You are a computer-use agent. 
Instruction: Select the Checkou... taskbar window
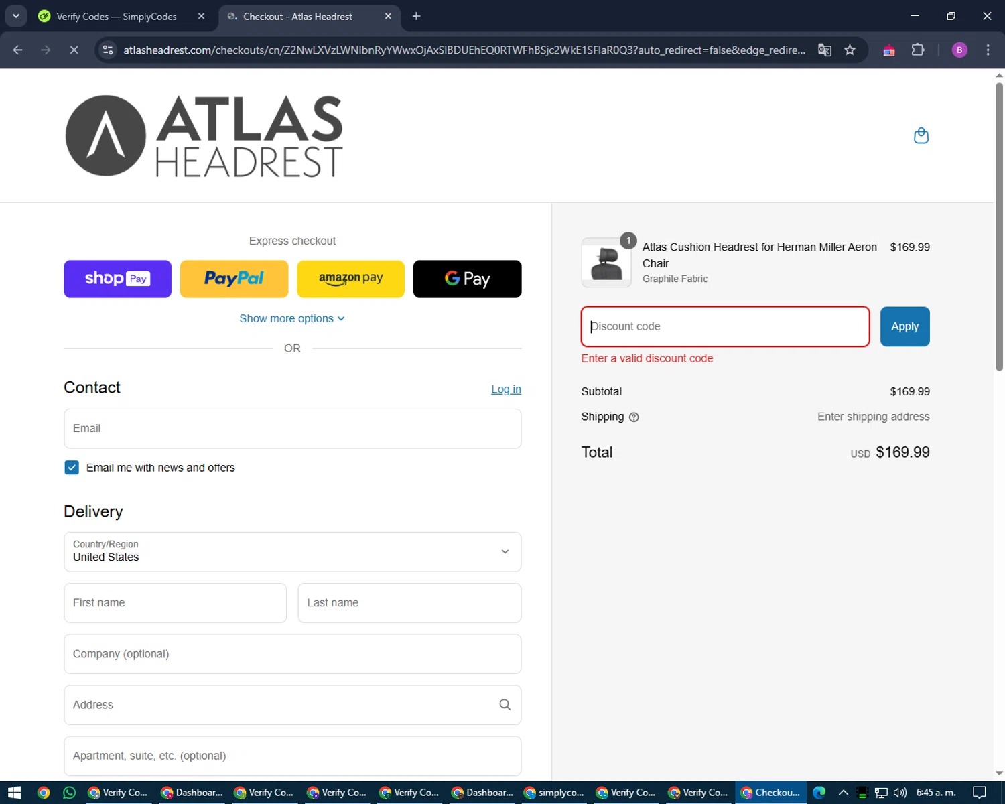(770, 793)
